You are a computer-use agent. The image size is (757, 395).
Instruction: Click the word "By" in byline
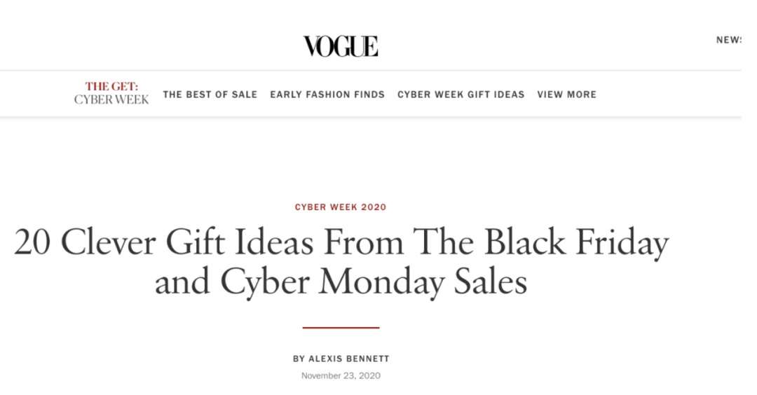point(299,359)
